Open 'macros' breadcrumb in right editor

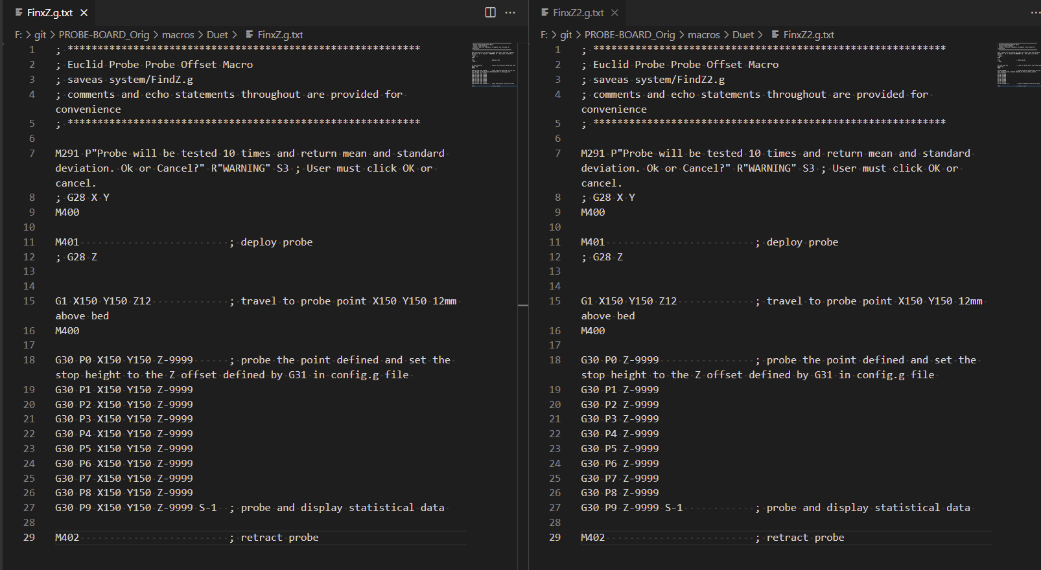[x=704, y=34]
